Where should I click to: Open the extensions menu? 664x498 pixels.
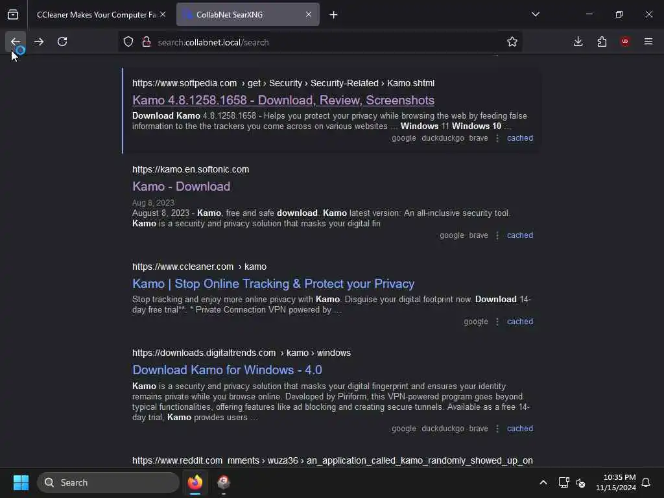tap(602, 41)
